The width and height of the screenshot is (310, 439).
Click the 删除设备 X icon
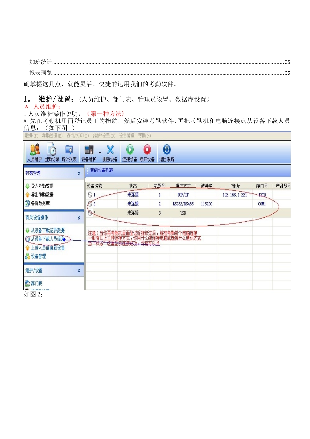click(110, 150)
